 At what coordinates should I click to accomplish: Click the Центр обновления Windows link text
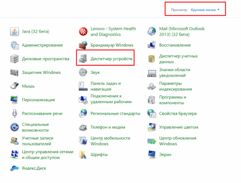(178, 141)
